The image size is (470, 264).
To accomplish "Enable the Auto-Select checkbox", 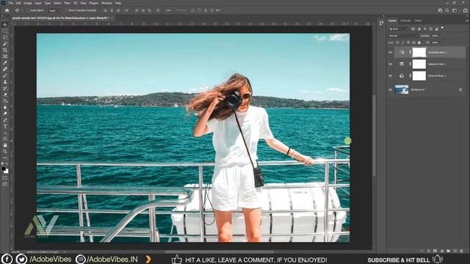I will [29, 10].
